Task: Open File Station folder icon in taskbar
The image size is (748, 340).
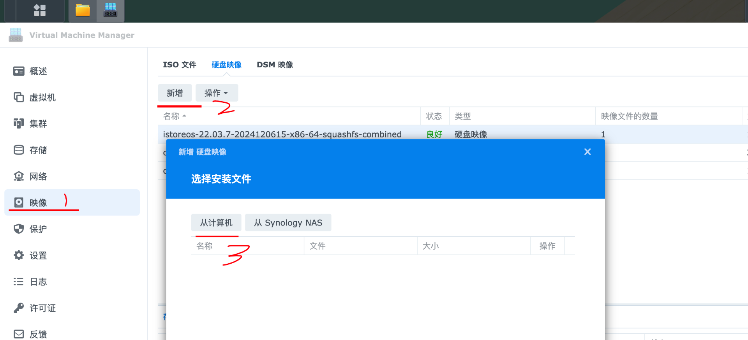Action: pyautogui.click(x=83, y=10)
